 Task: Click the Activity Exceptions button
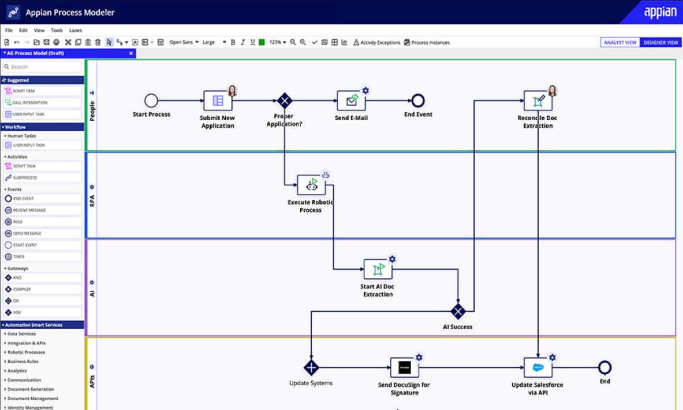coord(377,42)
